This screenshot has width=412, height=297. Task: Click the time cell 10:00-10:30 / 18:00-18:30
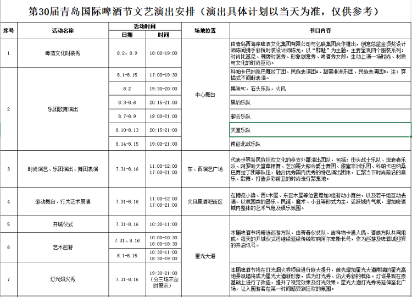164,240
